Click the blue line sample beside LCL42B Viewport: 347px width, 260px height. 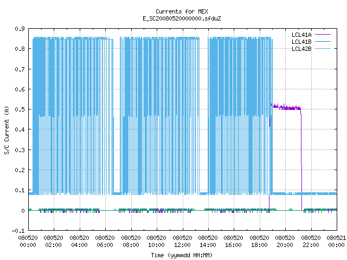coord(323,48)
